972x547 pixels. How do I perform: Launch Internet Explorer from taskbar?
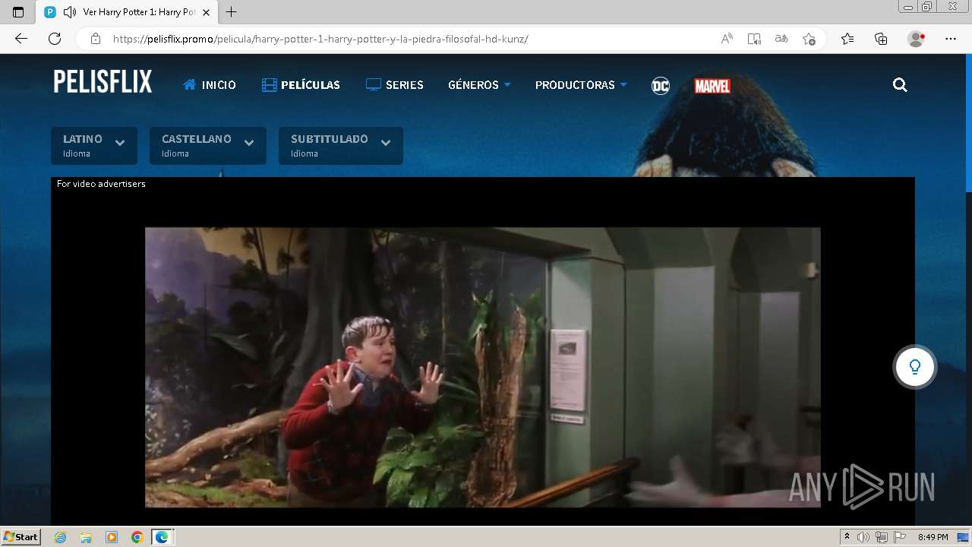(x=61, y=537)
